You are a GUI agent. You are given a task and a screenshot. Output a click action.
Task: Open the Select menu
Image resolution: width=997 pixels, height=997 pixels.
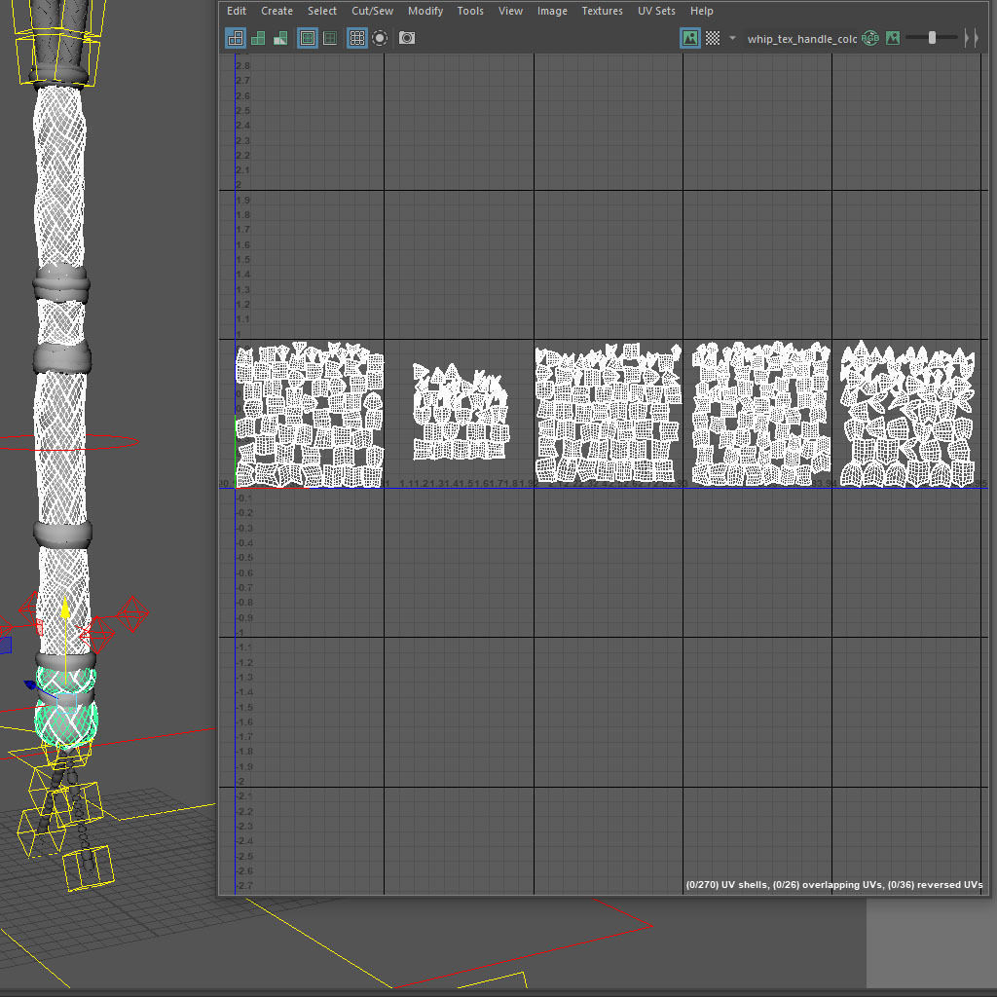point(321,11)
